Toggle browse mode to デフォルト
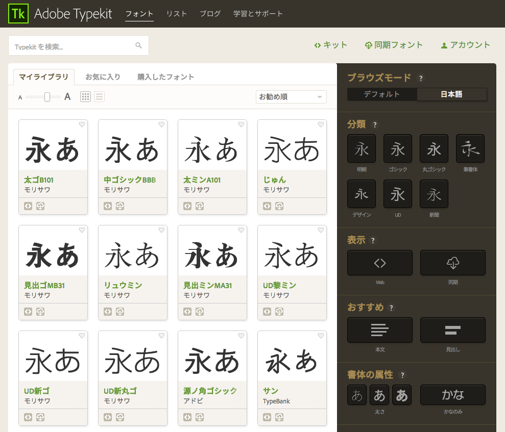Screen dimensions: 505x432 tap(382, 94)
